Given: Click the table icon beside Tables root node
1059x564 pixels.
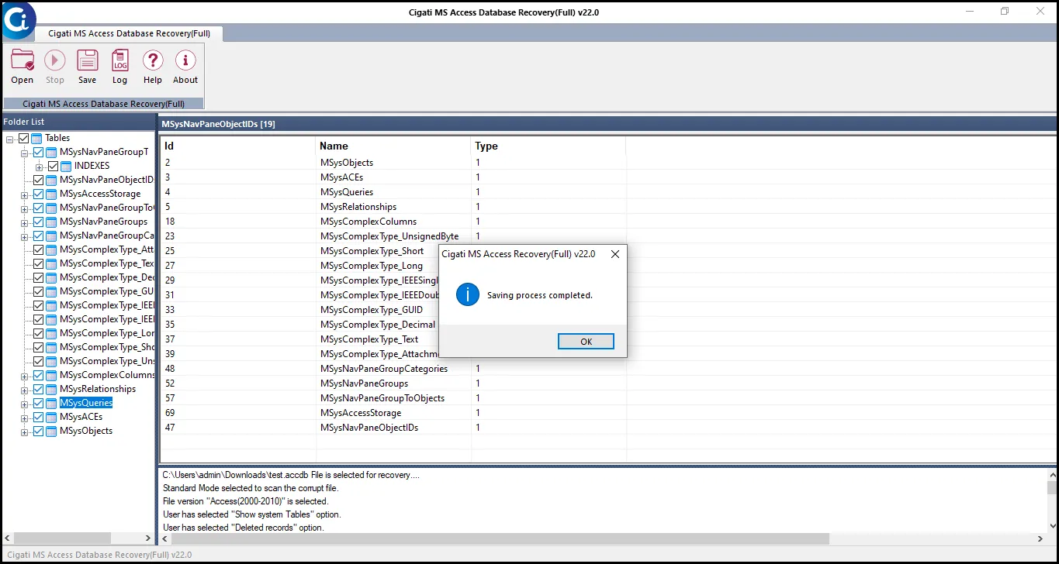Looking at the screenshot, I should 37,138.
